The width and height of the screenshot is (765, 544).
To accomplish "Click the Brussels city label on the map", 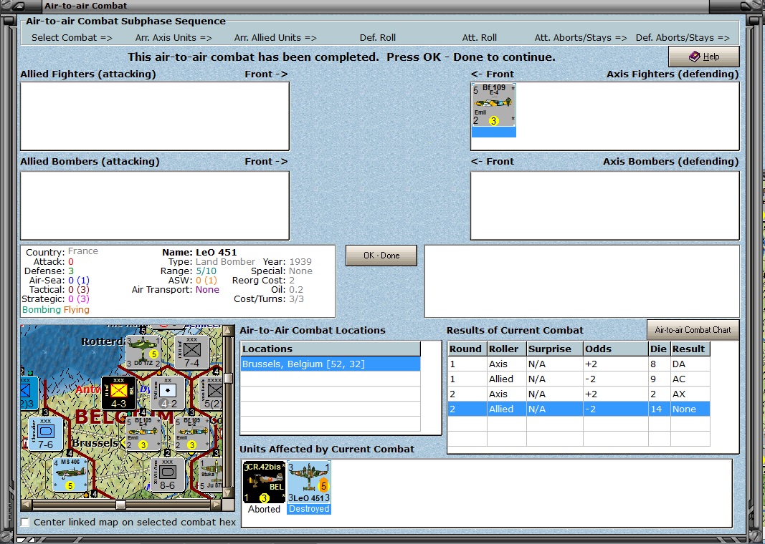I will tap(95, 442).
